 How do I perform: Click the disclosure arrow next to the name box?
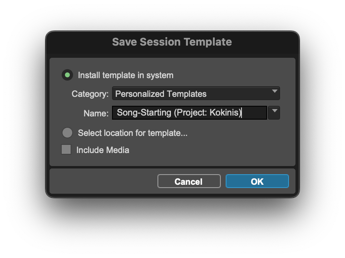tap(274, 113)
